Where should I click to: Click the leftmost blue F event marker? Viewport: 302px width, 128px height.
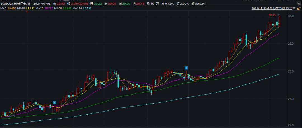click(x=55, y=103)
